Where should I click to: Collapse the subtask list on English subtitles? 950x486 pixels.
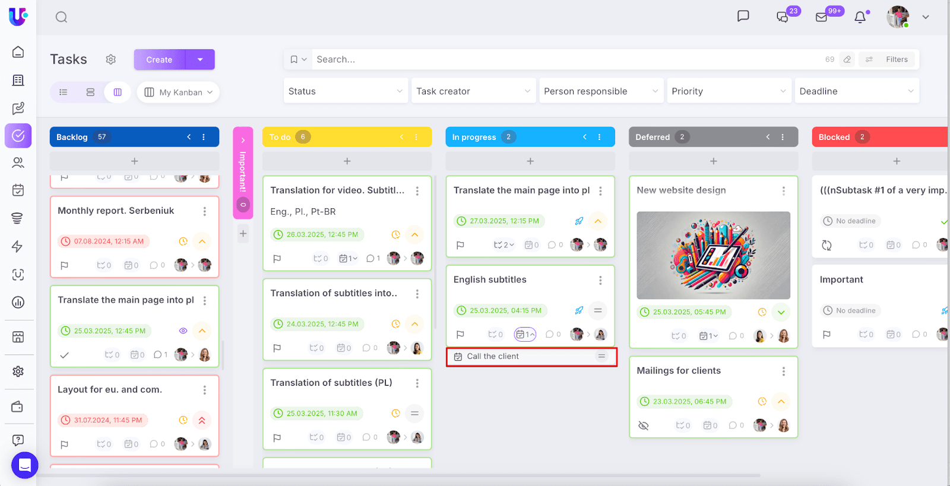[525, 335]
